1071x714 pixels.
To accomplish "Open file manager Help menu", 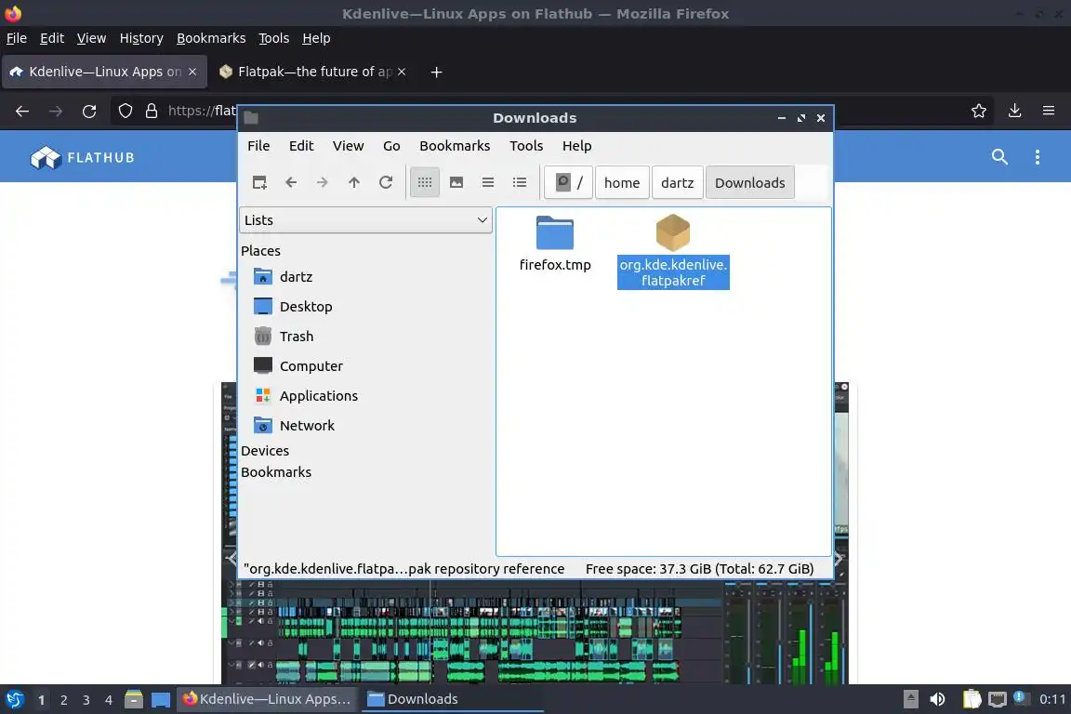I will [576, 146].
